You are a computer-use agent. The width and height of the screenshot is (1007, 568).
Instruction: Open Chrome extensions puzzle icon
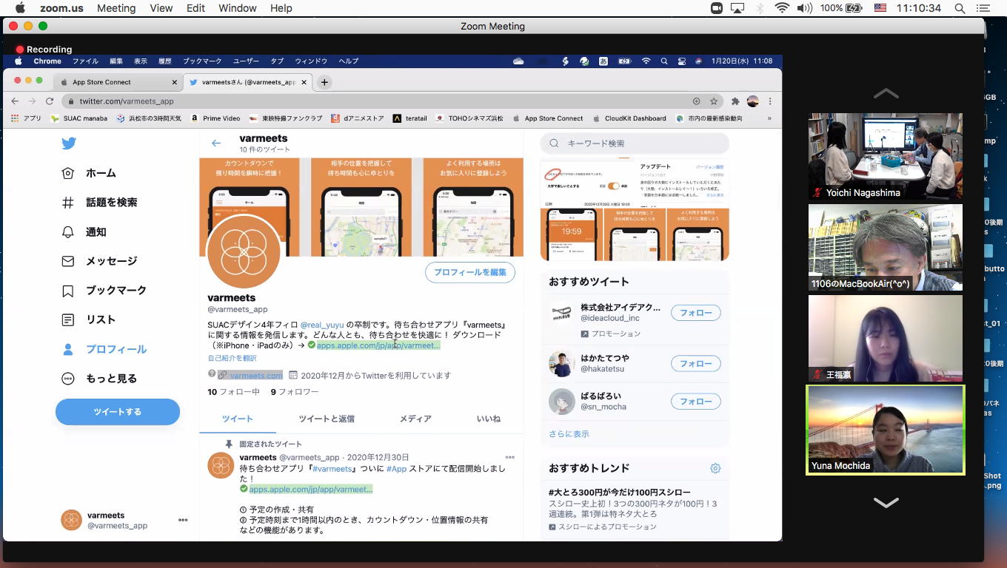(735, 101)
